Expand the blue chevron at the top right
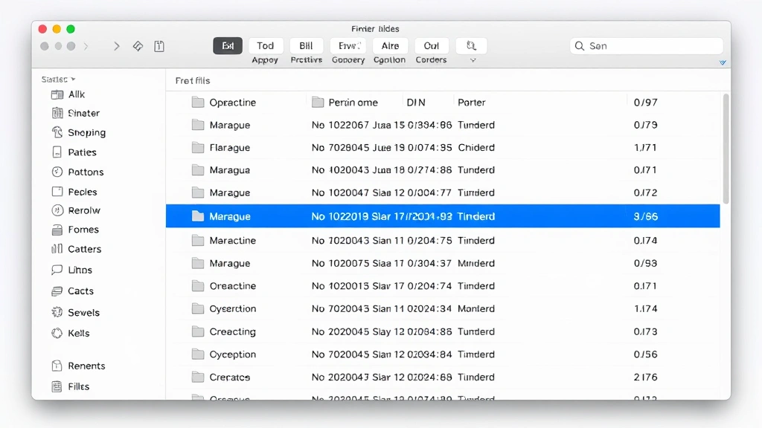 721,62
